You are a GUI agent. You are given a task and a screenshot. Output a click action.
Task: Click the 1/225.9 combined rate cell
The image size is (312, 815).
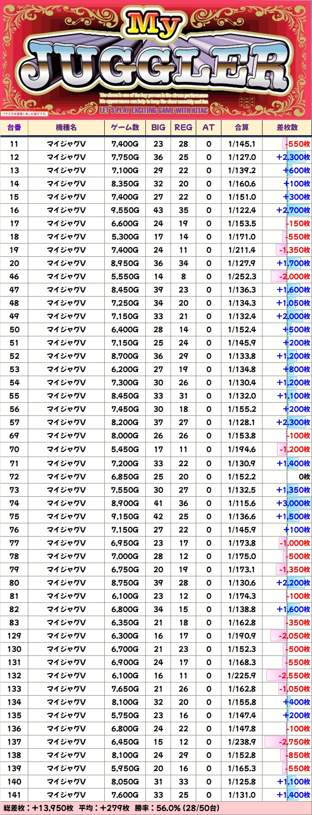[242, 675]
